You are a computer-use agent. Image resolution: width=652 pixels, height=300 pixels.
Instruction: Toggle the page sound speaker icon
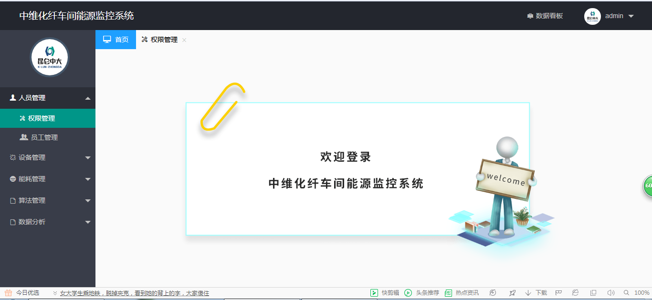click(x=610, y=293)
